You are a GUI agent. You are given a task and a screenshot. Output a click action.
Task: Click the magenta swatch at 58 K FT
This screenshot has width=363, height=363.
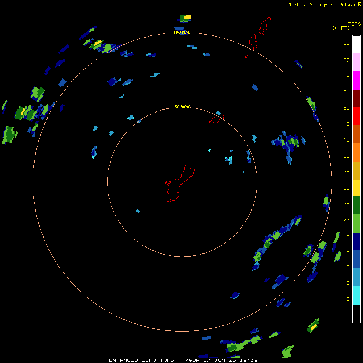point(356,80)
